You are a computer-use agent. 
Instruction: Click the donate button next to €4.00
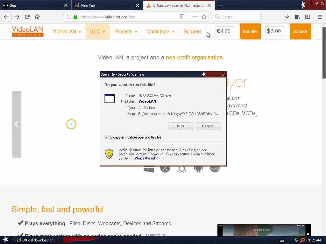(250, 31)
